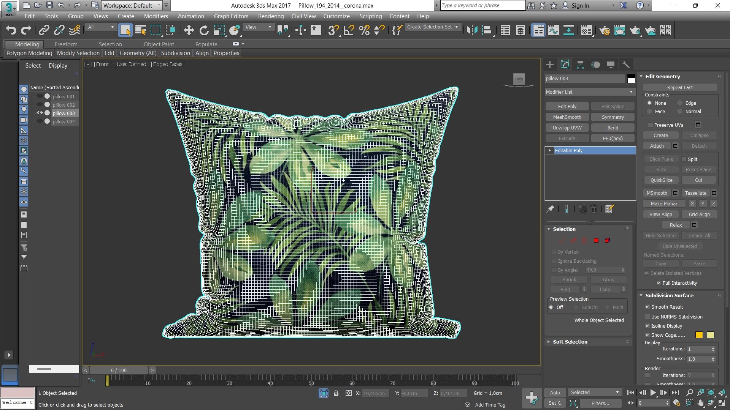
Task: Select the Edge constraint radio button
Action: coord(680,103)
